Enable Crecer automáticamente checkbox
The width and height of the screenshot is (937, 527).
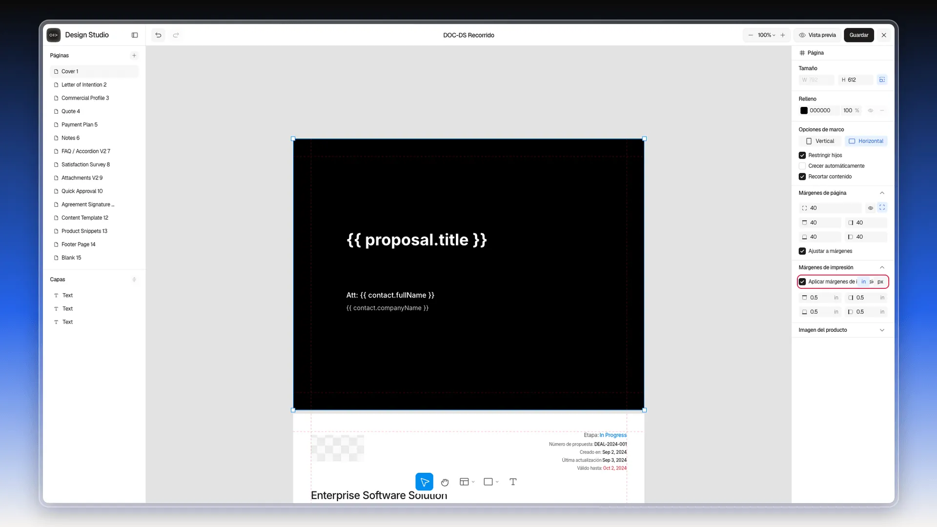pyautogui.click(x=802, y=166)
